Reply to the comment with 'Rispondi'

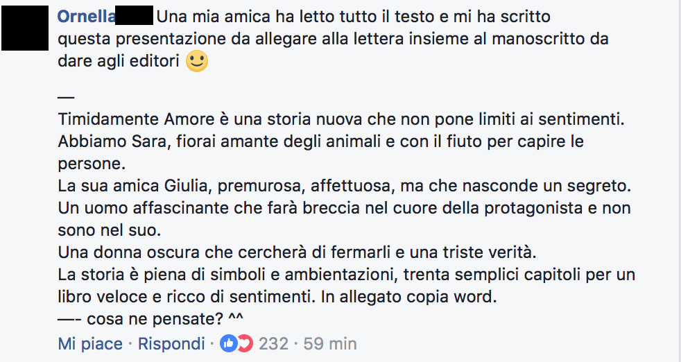pos(171,344)
